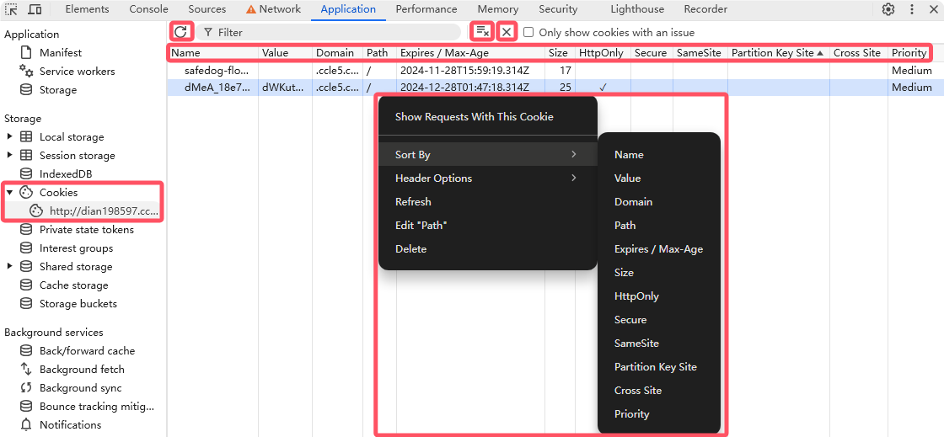The image size is (944, 437).
Task: Select Show Requests With This Cookie
Action: [x=474, y=117]
